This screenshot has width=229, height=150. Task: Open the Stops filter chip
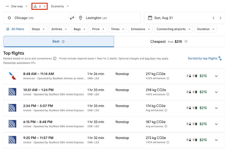click(38, 29)
